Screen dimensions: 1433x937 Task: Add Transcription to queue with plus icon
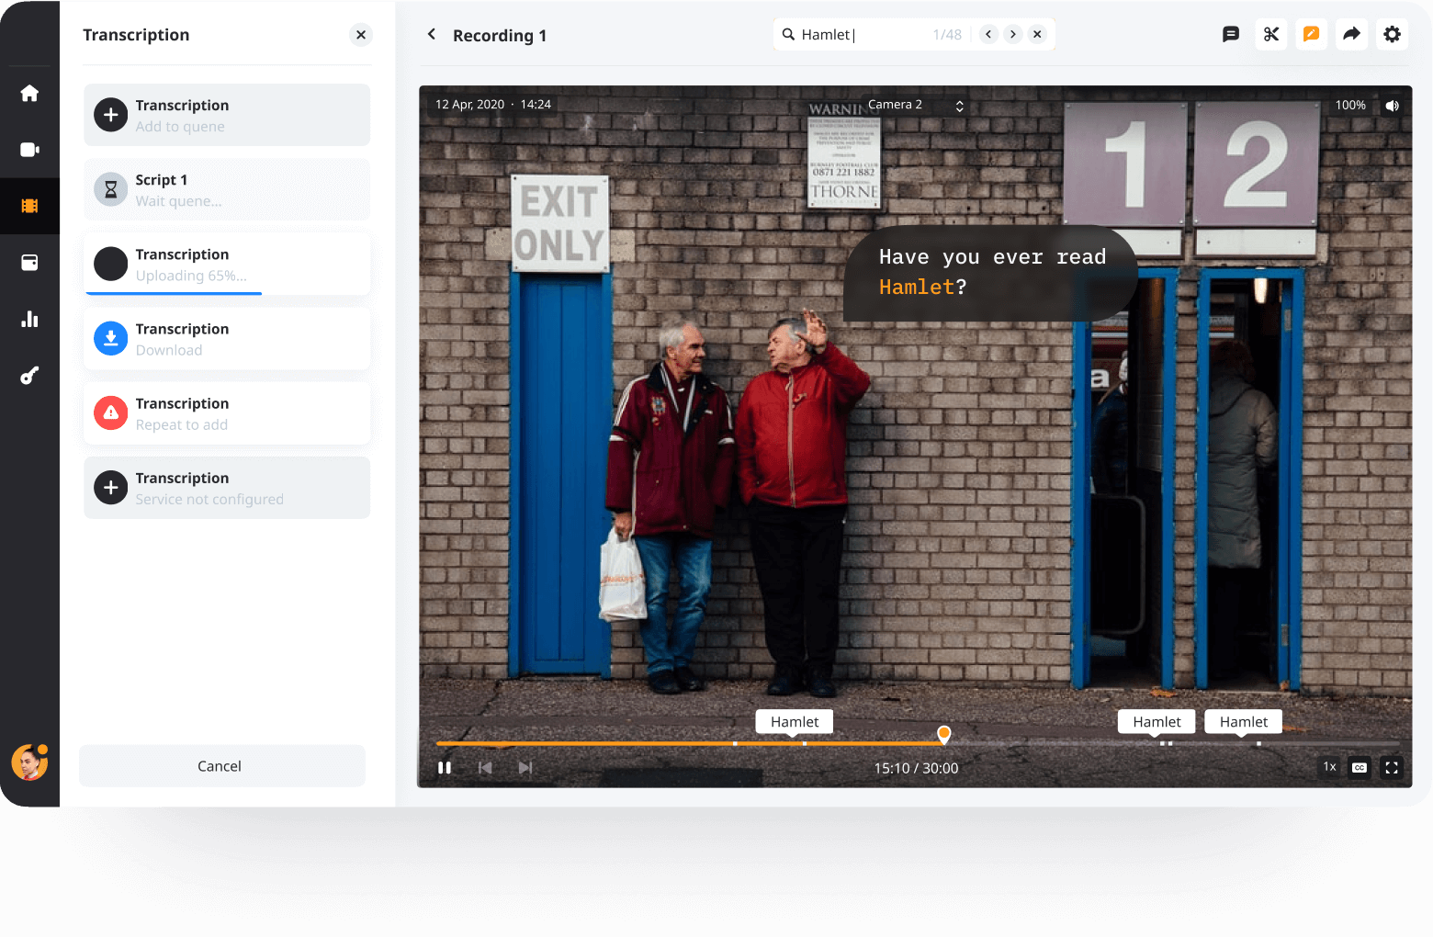tap(111, 115)
